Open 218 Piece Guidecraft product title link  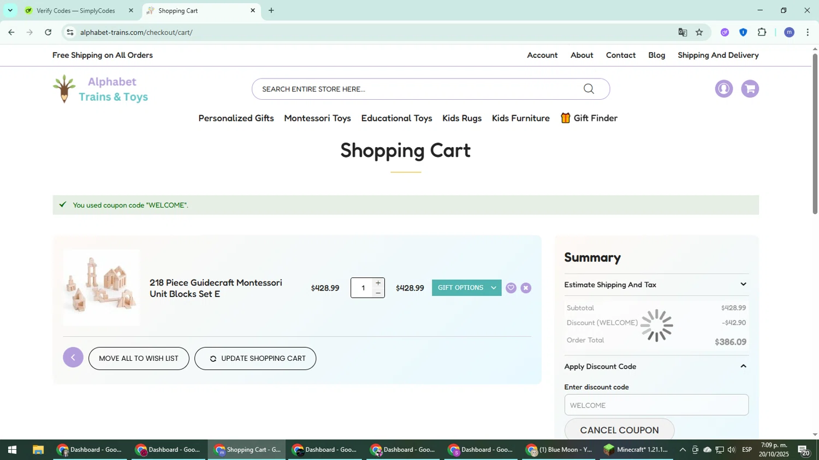coord(216,288)
